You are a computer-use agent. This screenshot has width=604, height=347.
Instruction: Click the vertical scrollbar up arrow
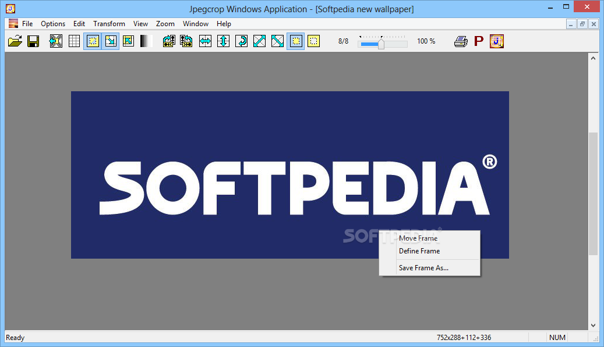[x=593, y=58]
